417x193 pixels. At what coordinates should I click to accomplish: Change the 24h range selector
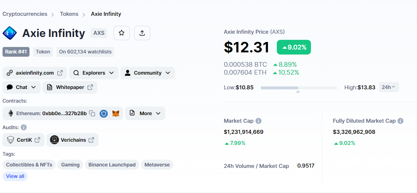[389, 87]
